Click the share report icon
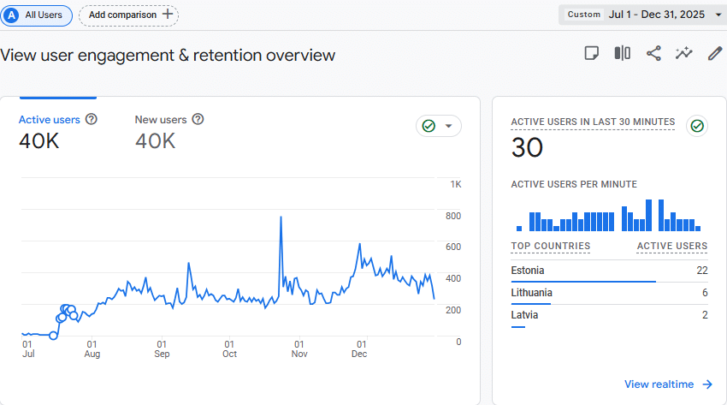This screenshot has height=405, width=727. point(653,54)
